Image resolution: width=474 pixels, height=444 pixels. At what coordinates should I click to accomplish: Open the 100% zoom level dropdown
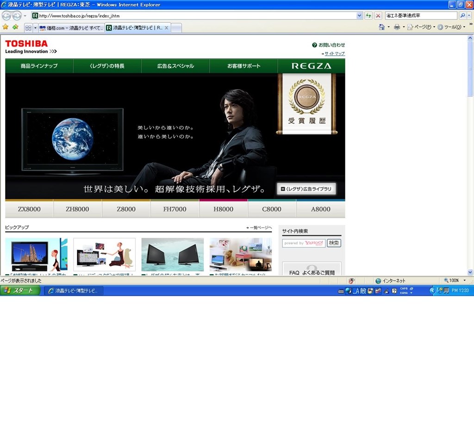(465, 281)
